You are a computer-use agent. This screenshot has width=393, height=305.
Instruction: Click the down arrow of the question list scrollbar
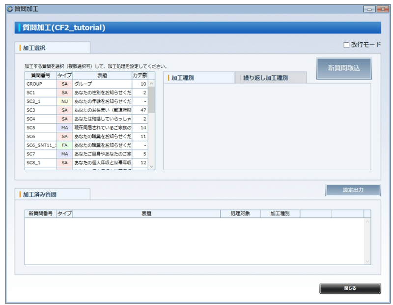(152, 166)
